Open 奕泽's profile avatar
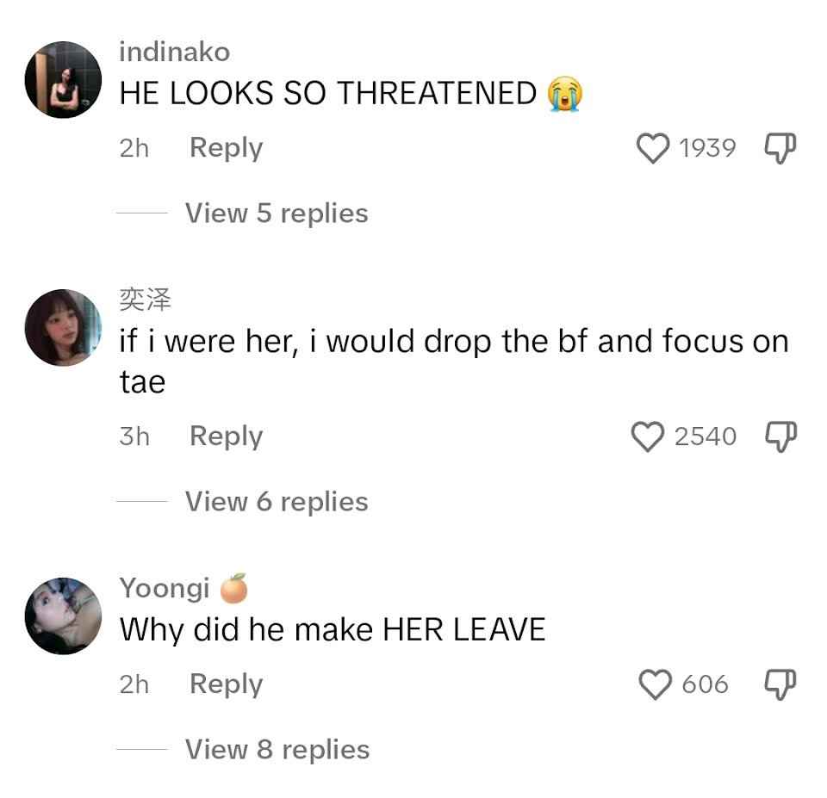827x798 pixels. click(63, 327)
